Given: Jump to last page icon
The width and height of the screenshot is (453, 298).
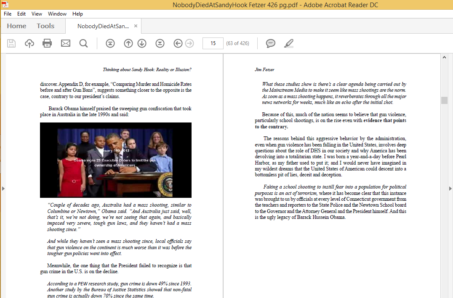Looking at the screenshot, I should point(160,43).
